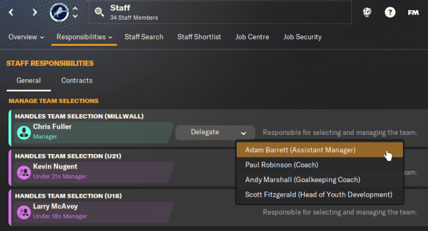Click Chris Fuller's manager avatar icon
Screen dimensions: 428x231
(x=24, y=132)
